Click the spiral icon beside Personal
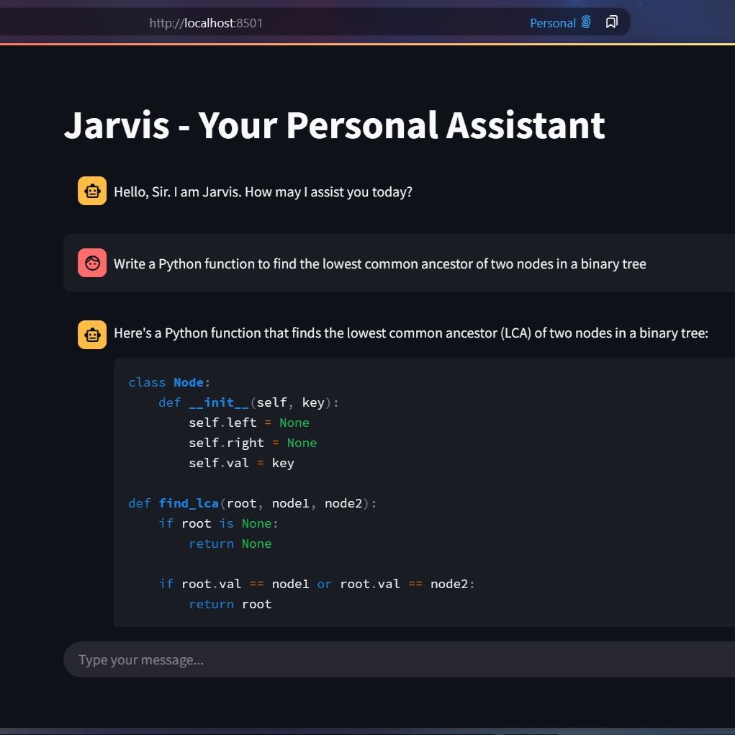 click(586, 22)
